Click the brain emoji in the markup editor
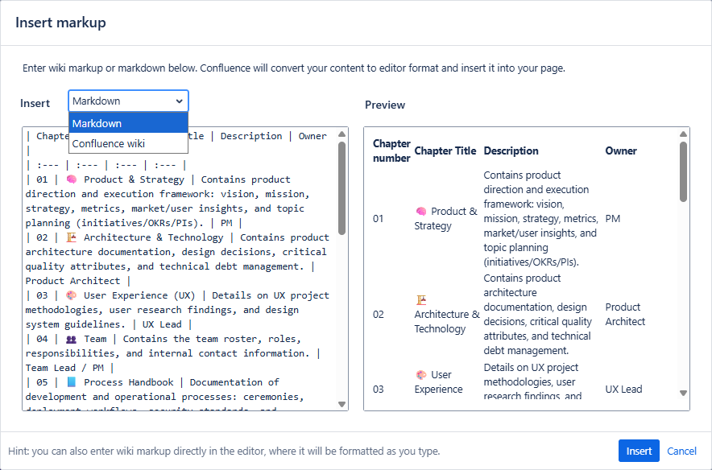The width and height of the screenshot is (712, 470). tap(72, 179)
